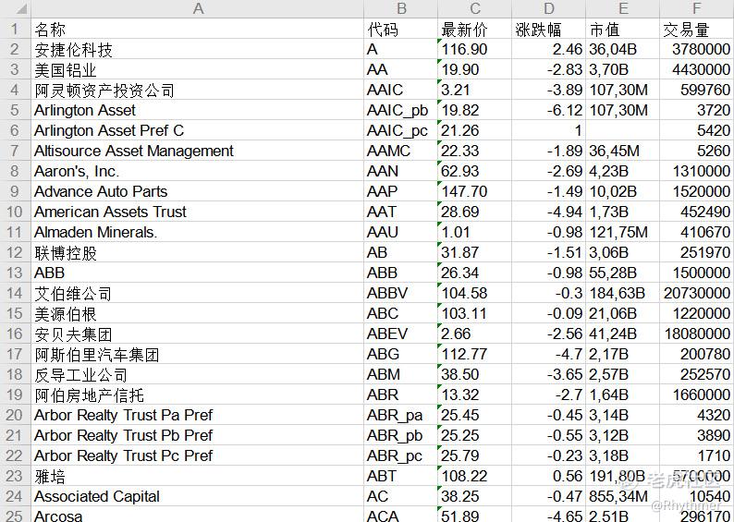Select cell Arbor Realty Trust Pa Pref
The image size is (734, 522).
(x=197, y=416)
